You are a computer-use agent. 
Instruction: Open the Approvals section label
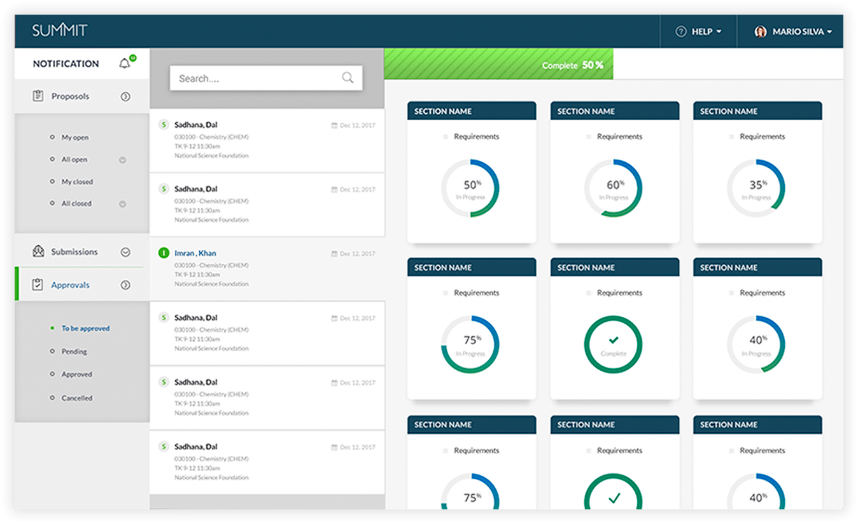click(70, 285)
